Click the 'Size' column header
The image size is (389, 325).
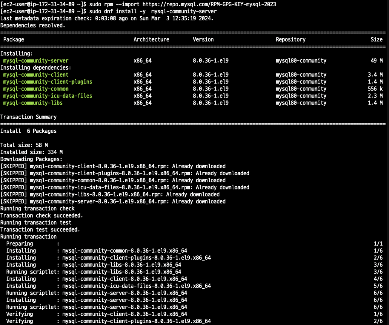tap(377, 39)
